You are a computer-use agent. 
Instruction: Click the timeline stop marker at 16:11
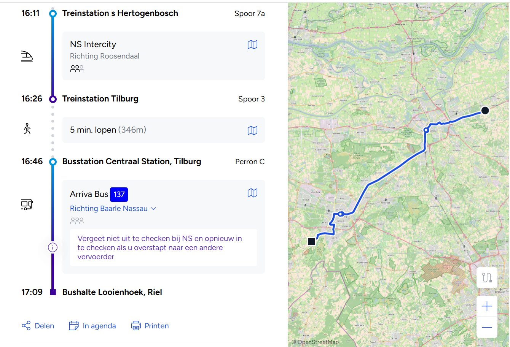click(53, 14)
